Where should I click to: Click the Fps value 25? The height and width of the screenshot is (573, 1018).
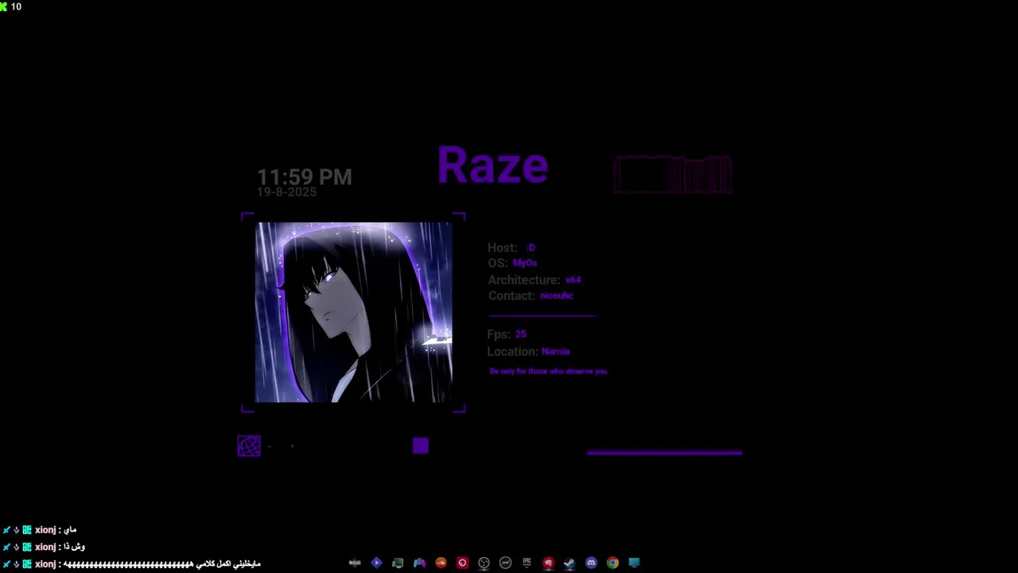[x=521, y=334]
